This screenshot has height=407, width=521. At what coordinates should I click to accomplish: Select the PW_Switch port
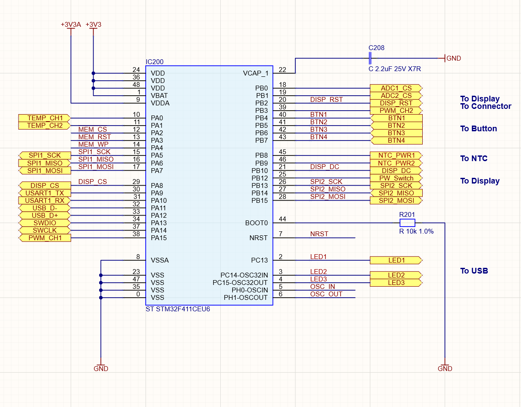pos(396,178)
